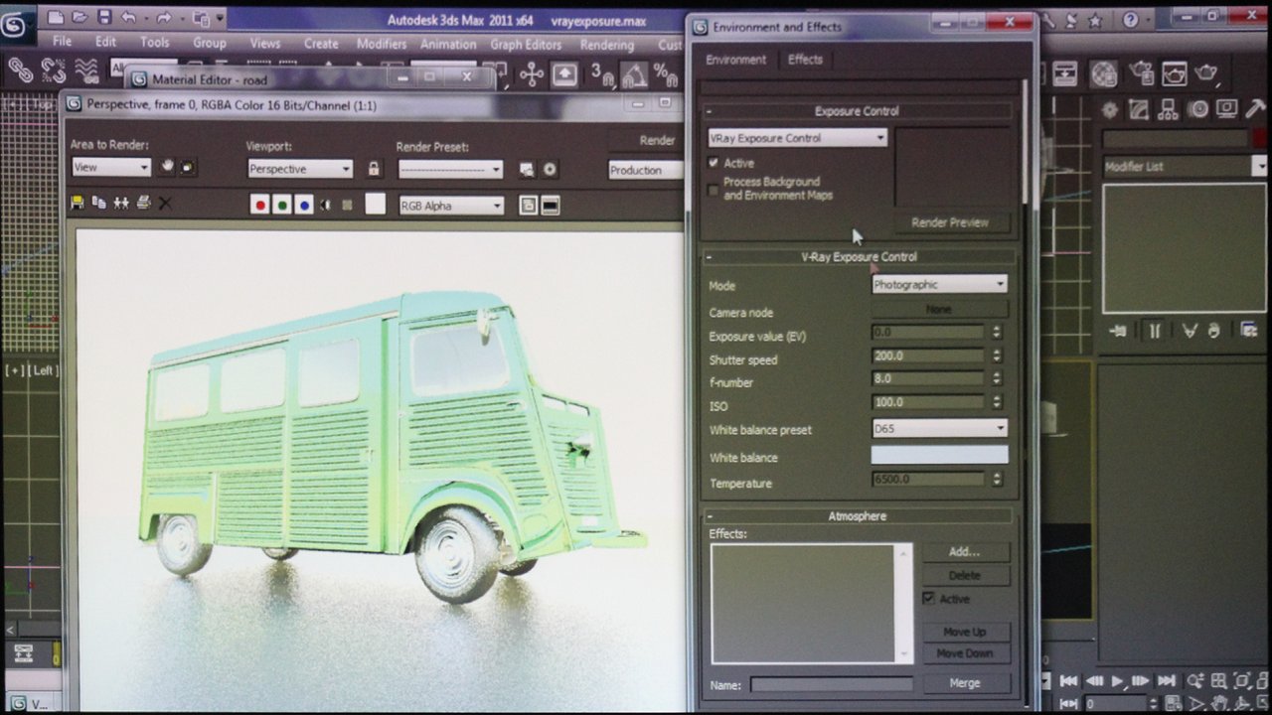Toggle the monochrome display icon in render window
1272x715 pixels.
tap(347, 205)
